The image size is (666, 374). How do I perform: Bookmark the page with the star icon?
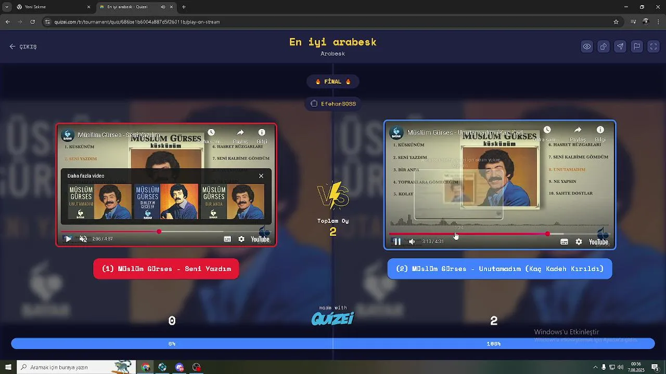[616, 22]
